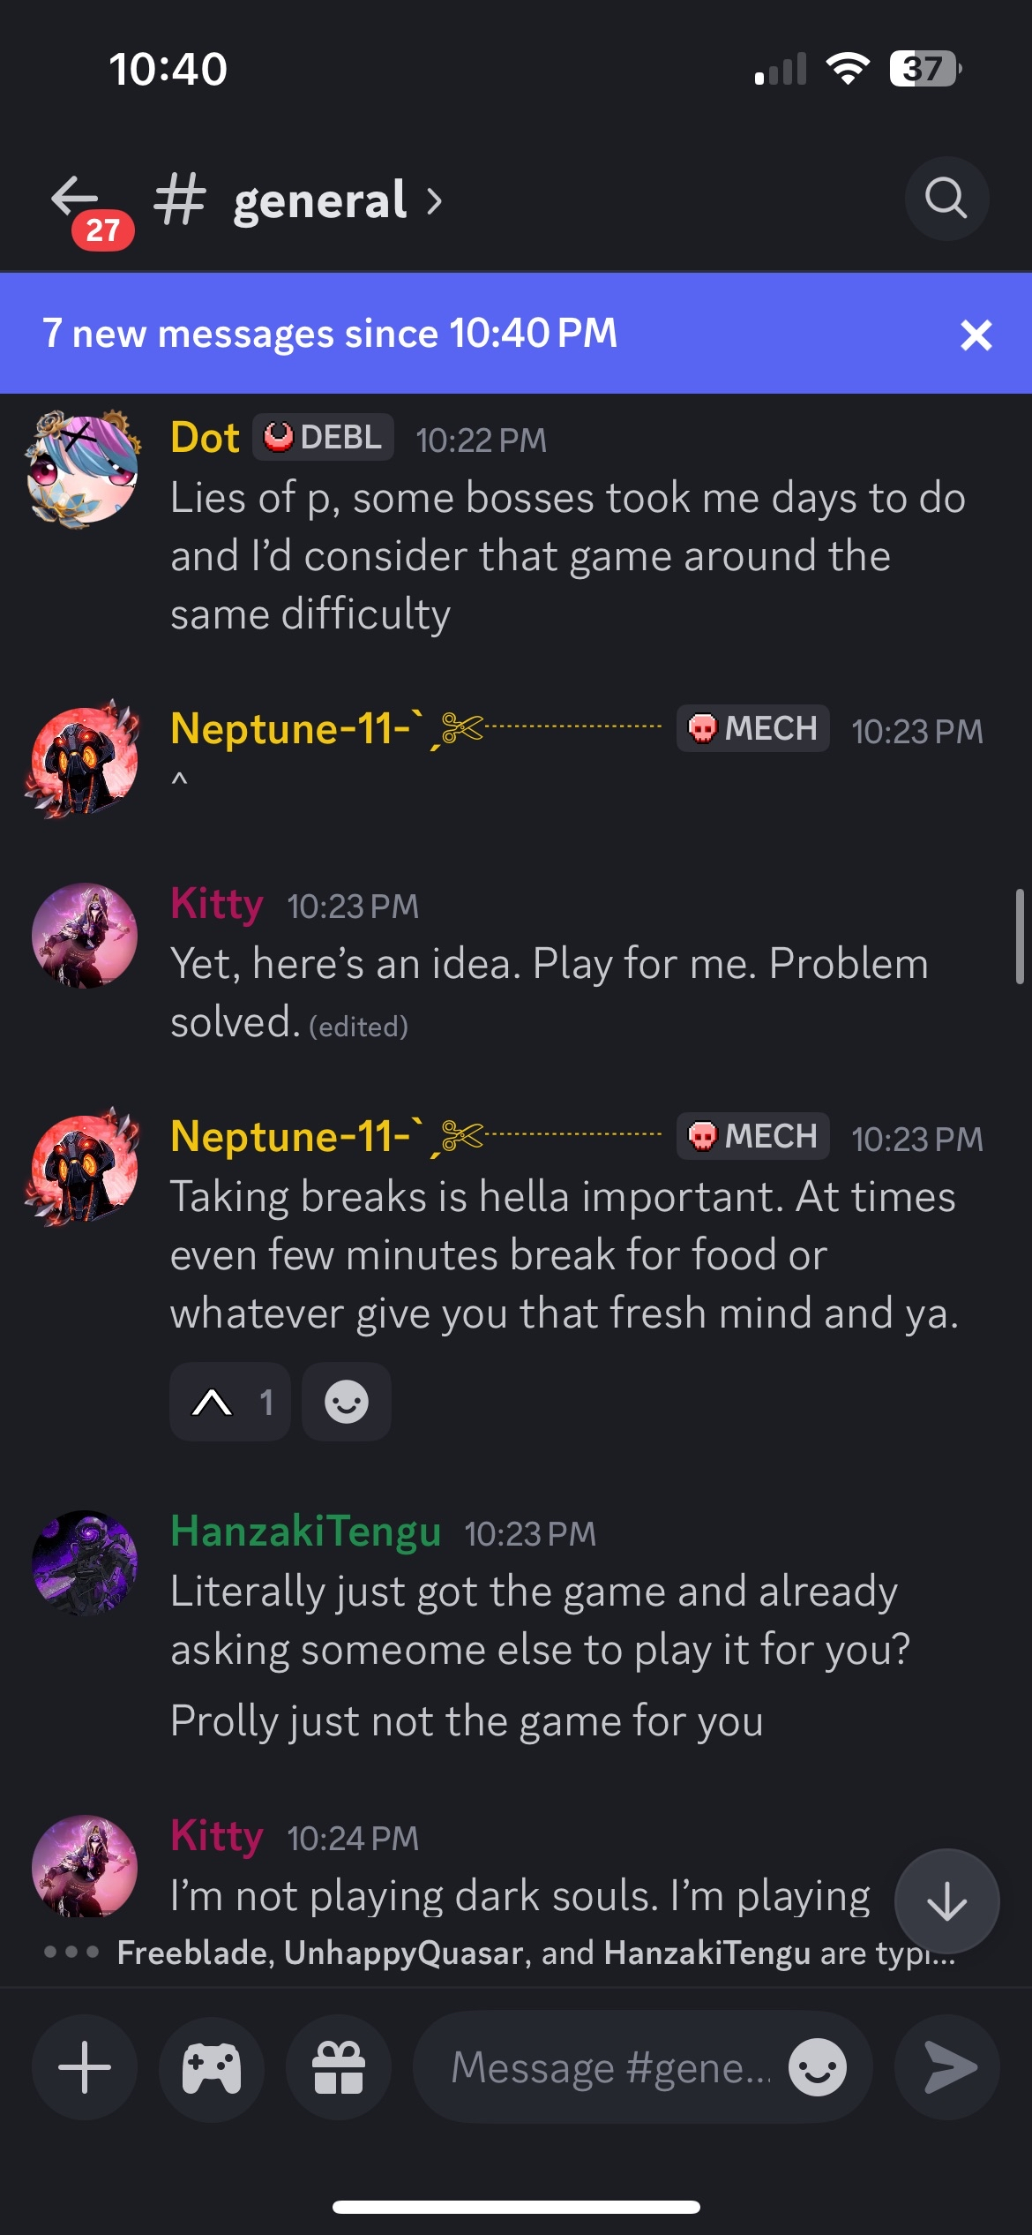Open search with the magnifier icon
Image resolution: width=1032 pixels, height=2235 pixels.
(946, 199)
